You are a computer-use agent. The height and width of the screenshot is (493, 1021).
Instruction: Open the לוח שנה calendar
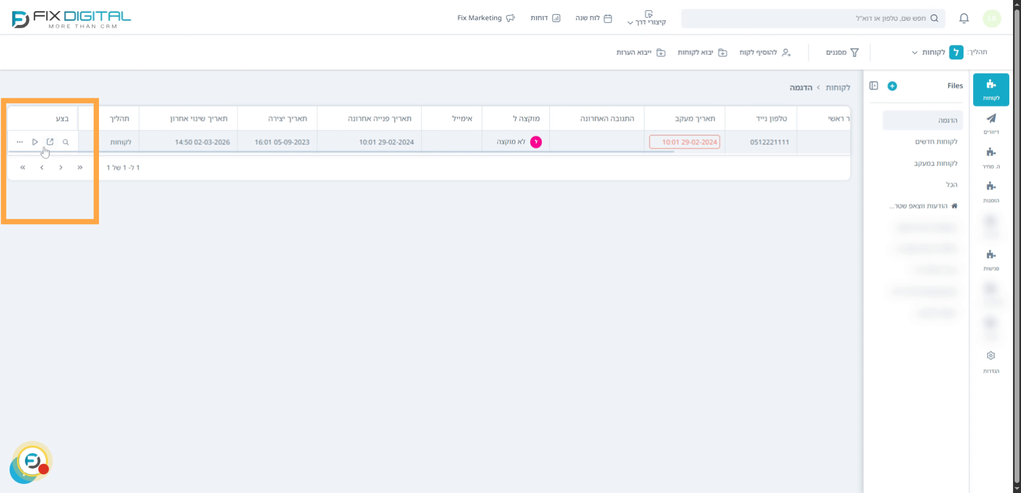593,18
